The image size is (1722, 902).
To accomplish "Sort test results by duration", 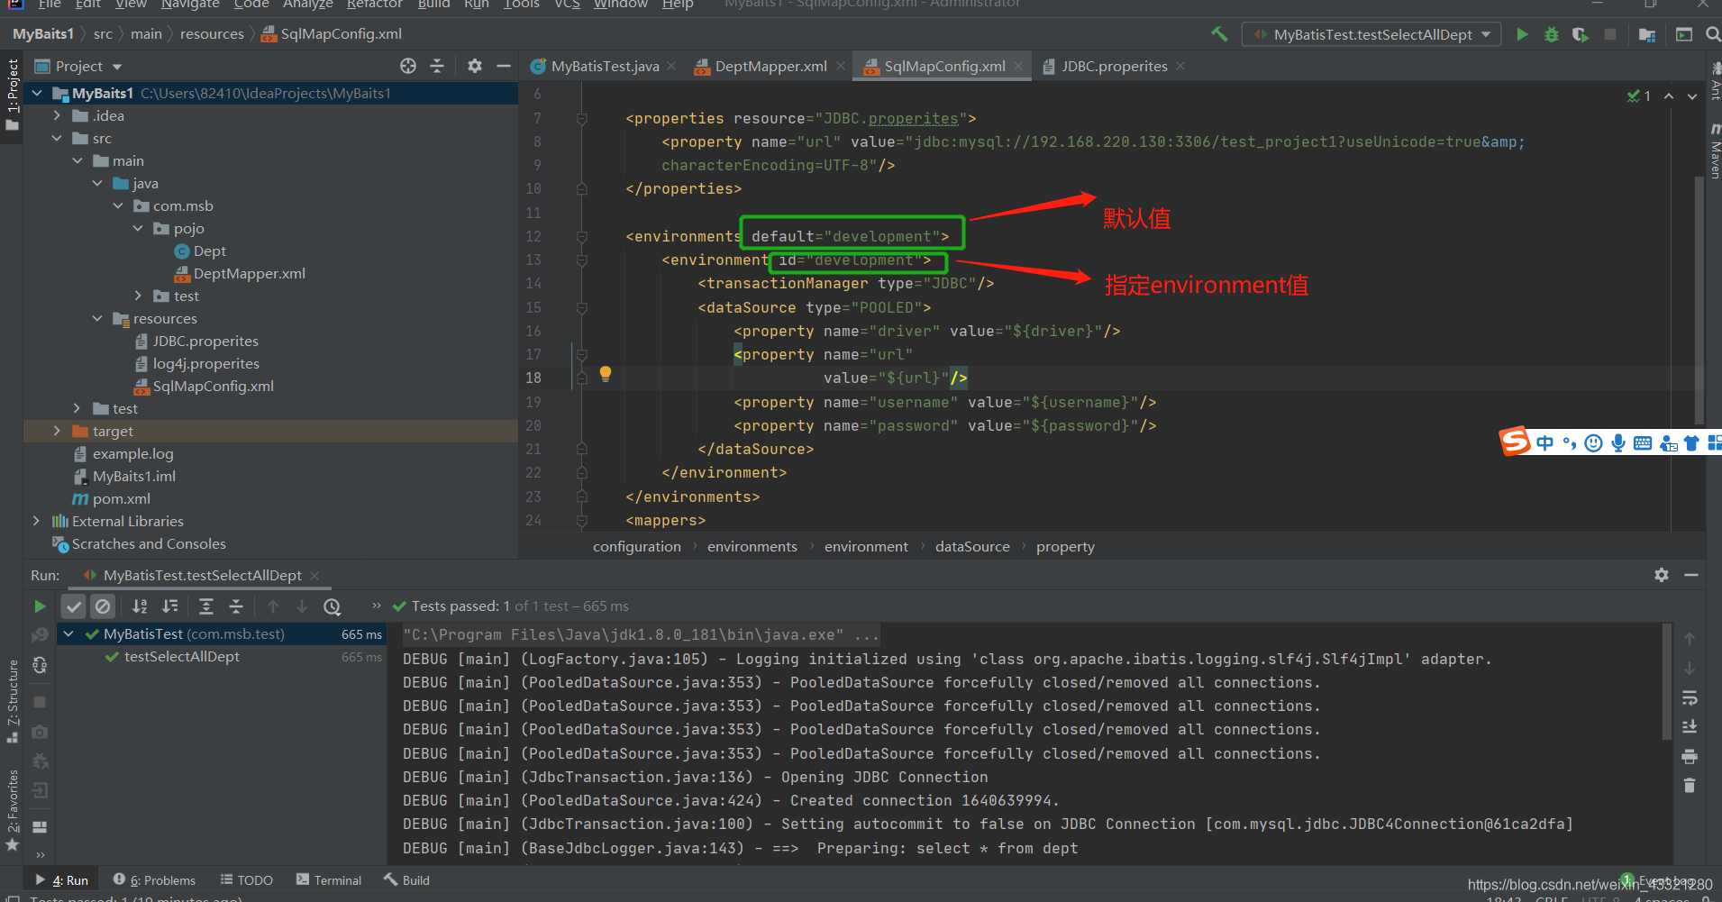I will [169, 606].
